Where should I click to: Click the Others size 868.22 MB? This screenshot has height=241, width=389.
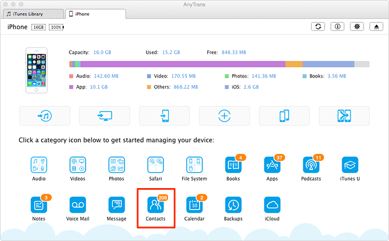(186, 87)
